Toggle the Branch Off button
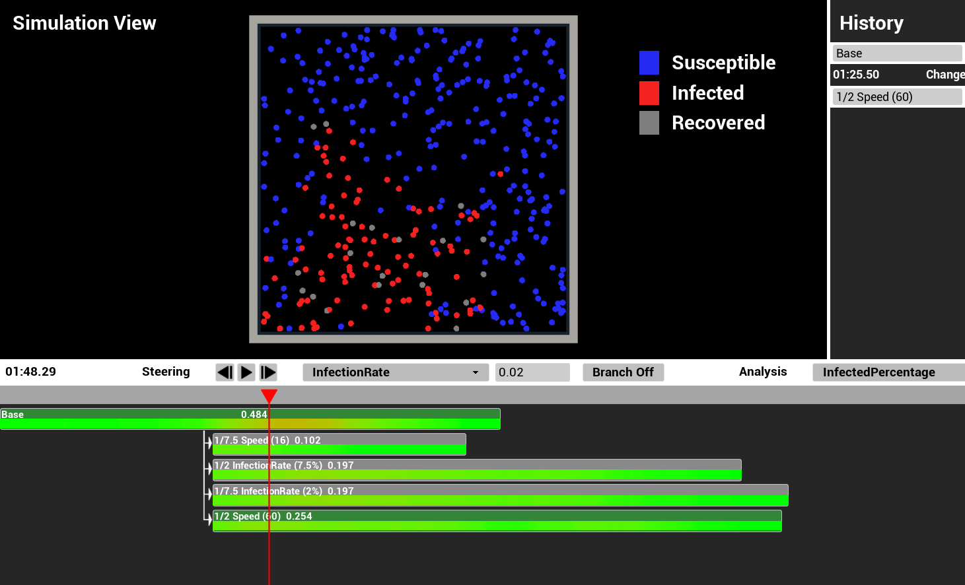The height and width of the screenshot is (585, 965). 623,372
